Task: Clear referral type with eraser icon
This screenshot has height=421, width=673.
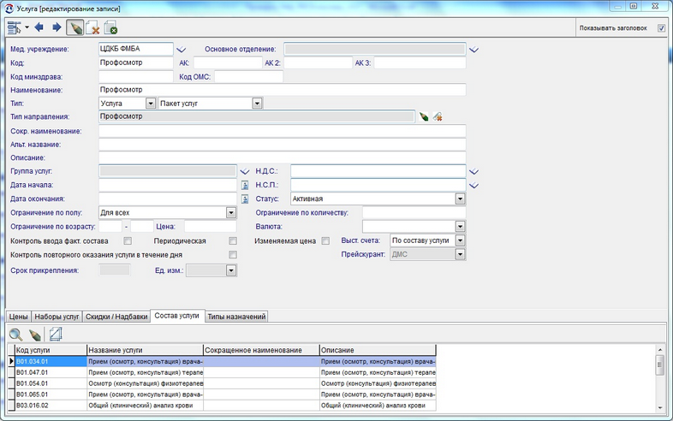Action: pos(438,116)
